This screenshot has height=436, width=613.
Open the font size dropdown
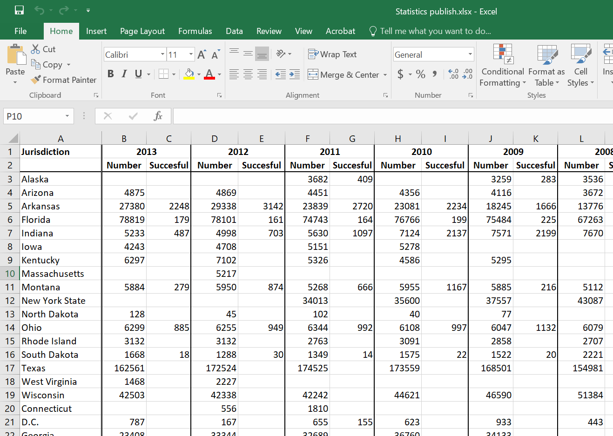pyautogui.click(x=190, y=54)
